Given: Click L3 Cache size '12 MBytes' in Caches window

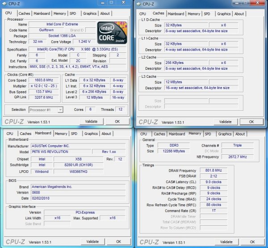Looking at the screenshot, I should pyautogui.click(x=186, y=82).
